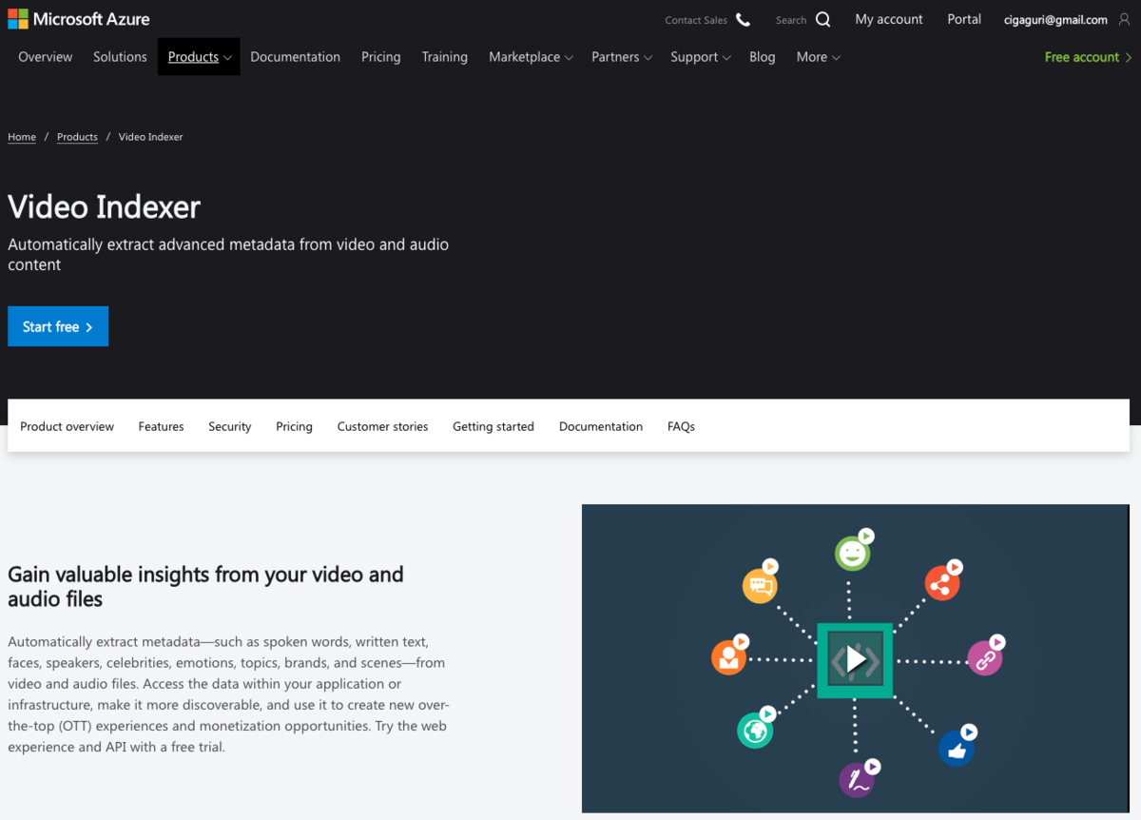Click the Contact Sales phone icon
Image resolution: width=1141 pixels, height=820 pixels.
[743, 20]
